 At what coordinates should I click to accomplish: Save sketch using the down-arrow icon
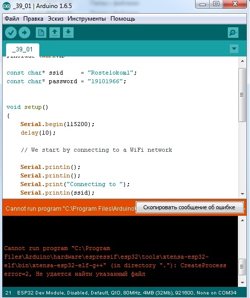[69, 32]
